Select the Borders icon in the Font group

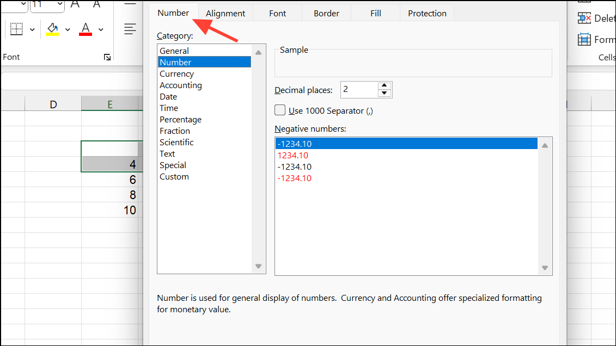(x=15, y=29)
